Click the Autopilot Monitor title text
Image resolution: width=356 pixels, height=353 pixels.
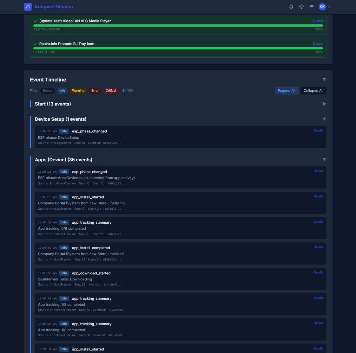pyautogui.click(x=54, y=7)
